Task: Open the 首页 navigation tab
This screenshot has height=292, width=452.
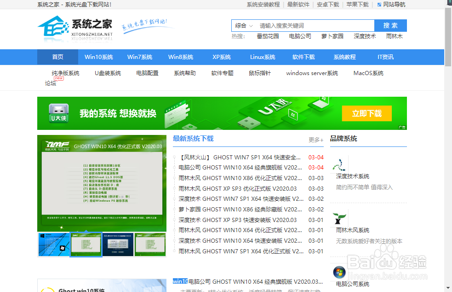Action: tap(57, 57)
